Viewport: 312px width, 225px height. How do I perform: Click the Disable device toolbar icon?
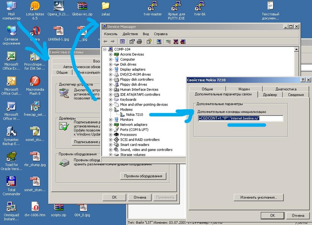tap(183, 41)
